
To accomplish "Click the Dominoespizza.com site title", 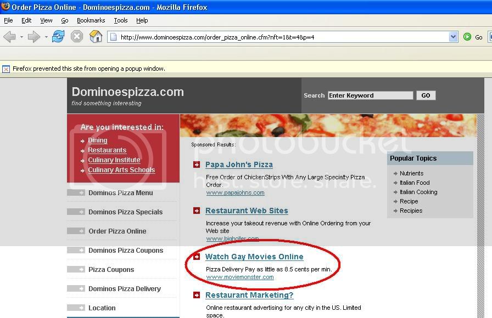I will (128, 92).
